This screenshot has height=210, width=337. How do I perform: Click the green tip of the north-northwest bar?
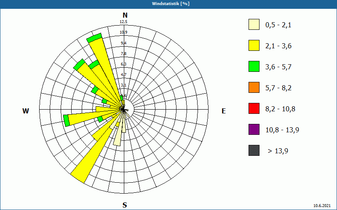point(94,38)
